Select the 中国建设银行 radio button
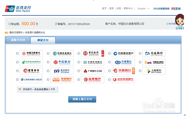 click(x=109, y=53)
